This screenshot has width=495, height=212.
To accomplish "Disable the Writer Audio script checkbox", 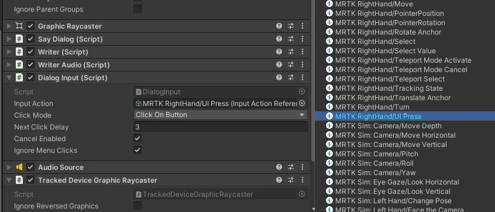I will click(30, 65).
